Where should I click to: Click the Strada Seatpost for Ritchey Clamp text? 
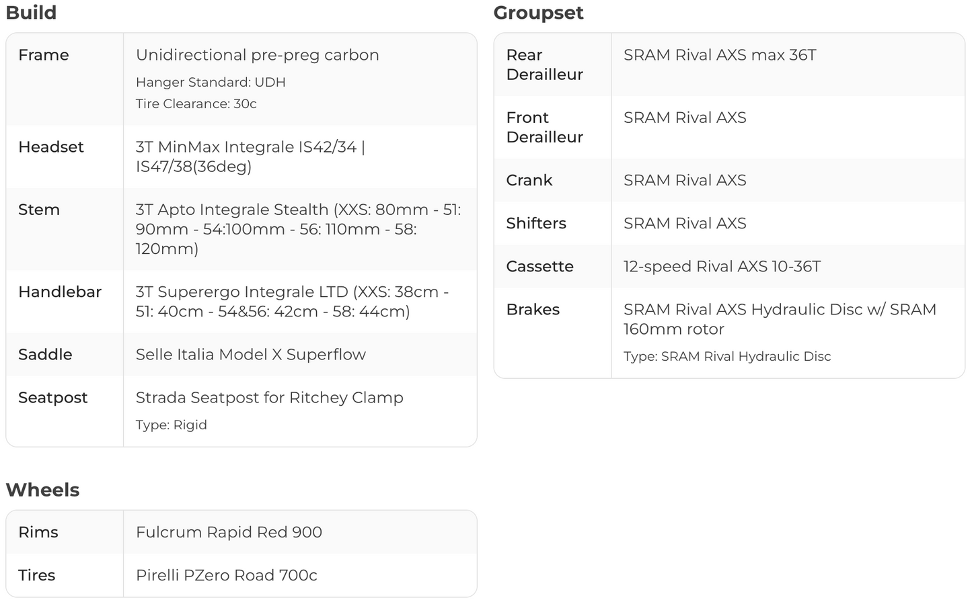point(269,397)
